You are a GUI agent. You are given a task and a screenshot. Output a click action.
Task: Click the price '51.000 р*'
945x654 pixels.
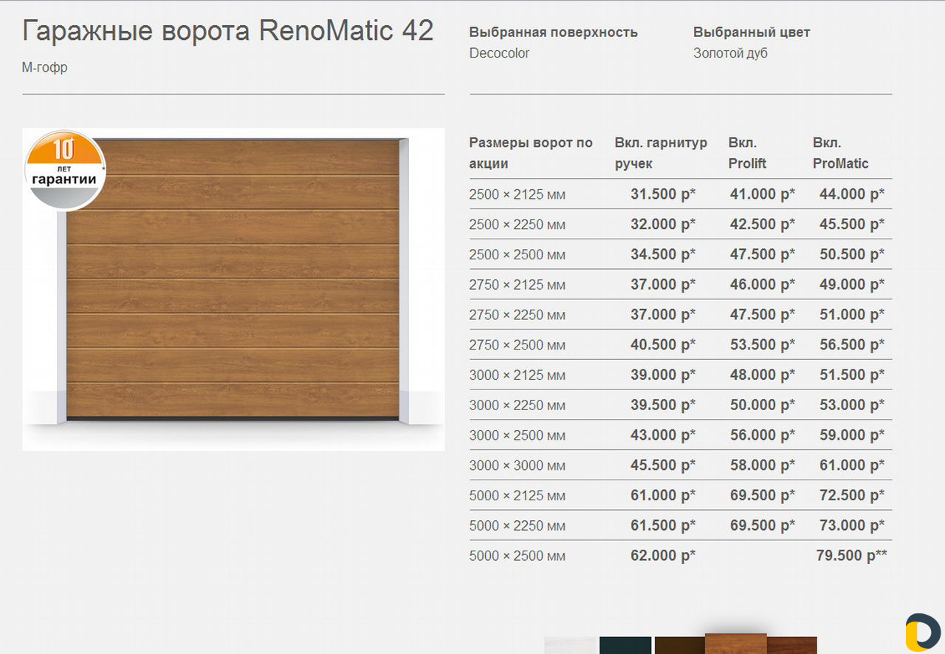(852, 315)
